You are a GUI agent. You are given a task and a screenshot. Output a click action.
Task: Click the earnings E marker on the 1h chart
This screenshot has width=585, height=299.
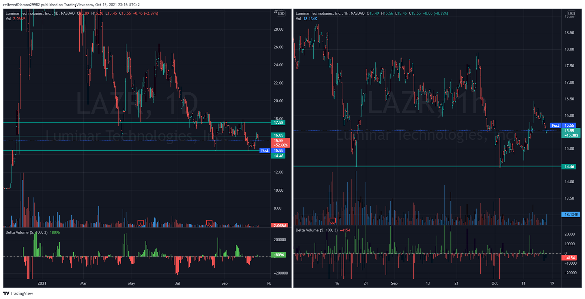coord(333,221)
